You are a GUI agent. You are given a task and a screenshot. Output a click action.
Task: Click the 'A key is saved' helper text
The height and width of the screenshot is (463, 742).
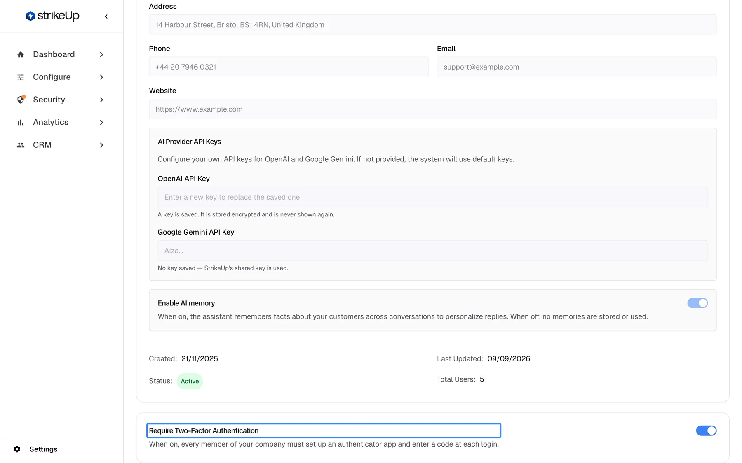coord(246,214)
